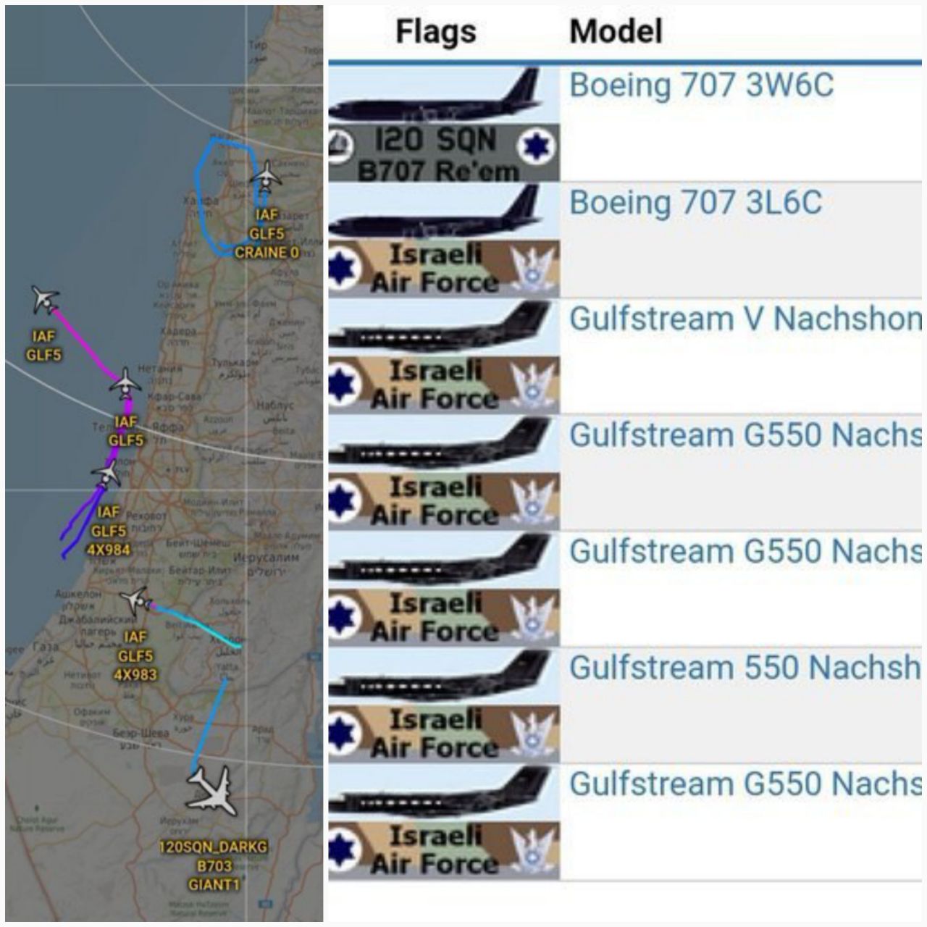Sort by the Model column header
927x927 pixels.
click(616, 31)
